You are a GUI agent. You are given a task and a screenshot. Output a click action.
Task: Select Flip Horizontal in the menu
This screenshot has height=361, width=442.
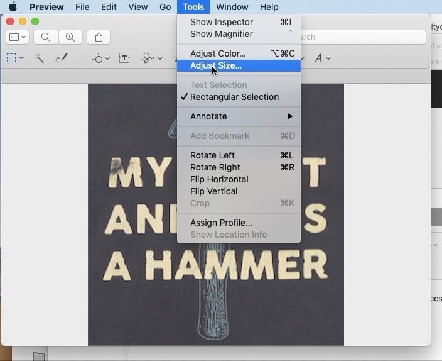tap(219, 179)
